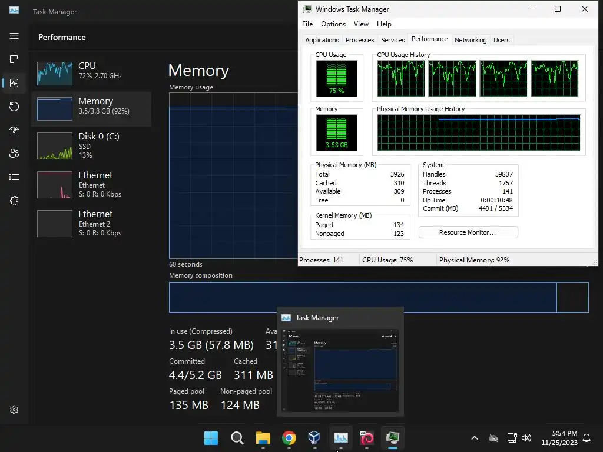Open the network icon in the system tray
Image resolution: width=603 pixels, height=452 pixels.
[x=512, y=438]
